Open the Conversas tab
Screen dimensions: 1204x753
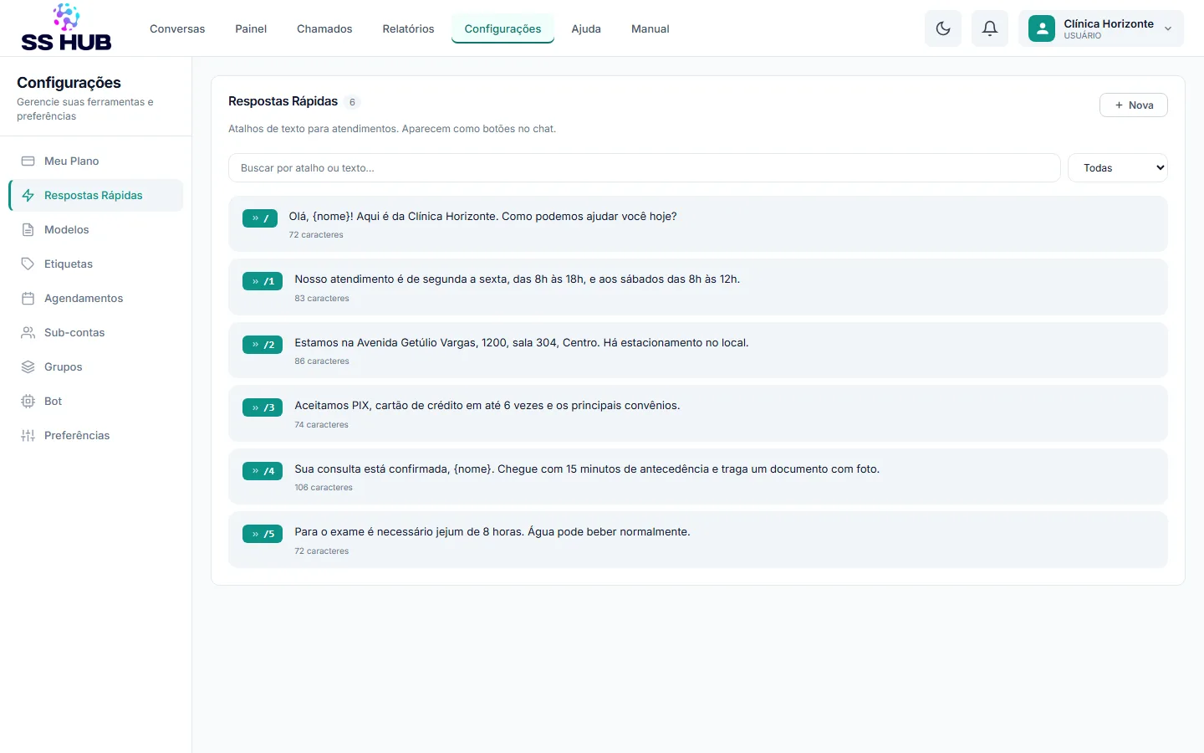177,28
